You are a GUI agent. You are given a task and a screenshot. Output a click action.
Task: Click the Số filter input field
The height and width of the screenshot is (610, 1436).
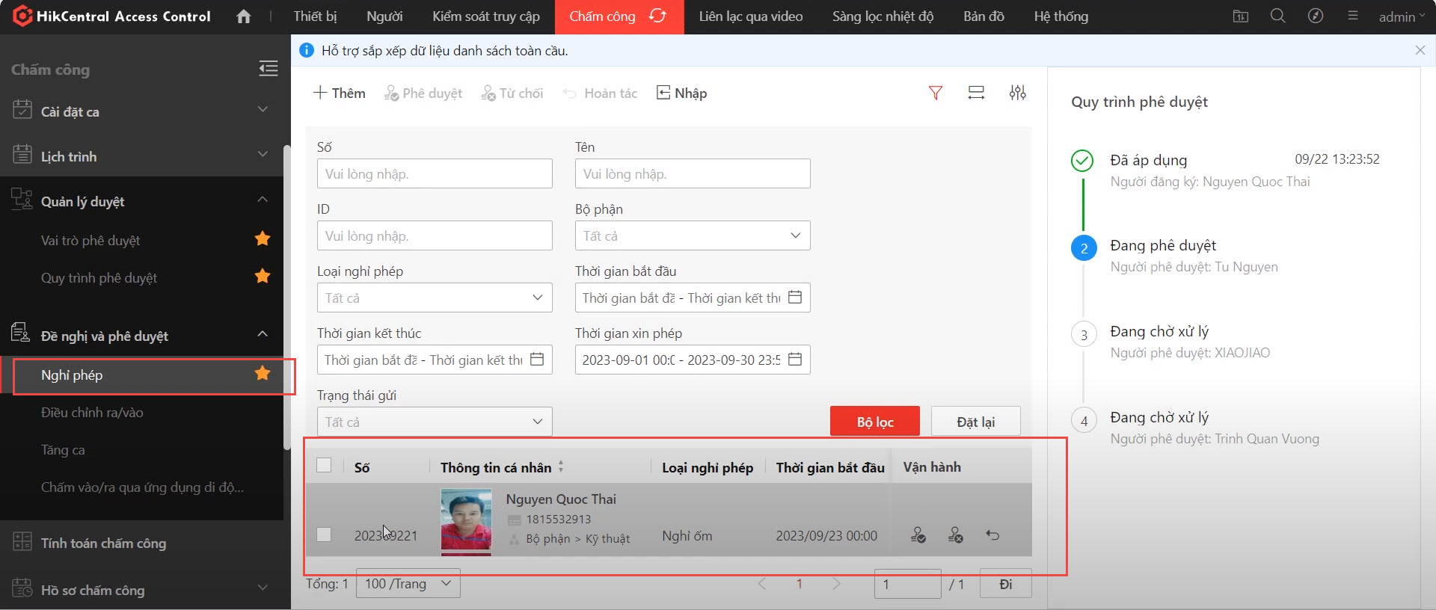click(x=434, y=174)
